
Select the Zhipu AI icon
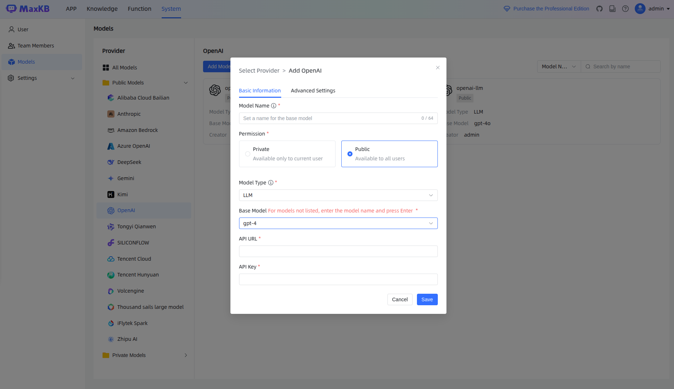coord(111,339)
